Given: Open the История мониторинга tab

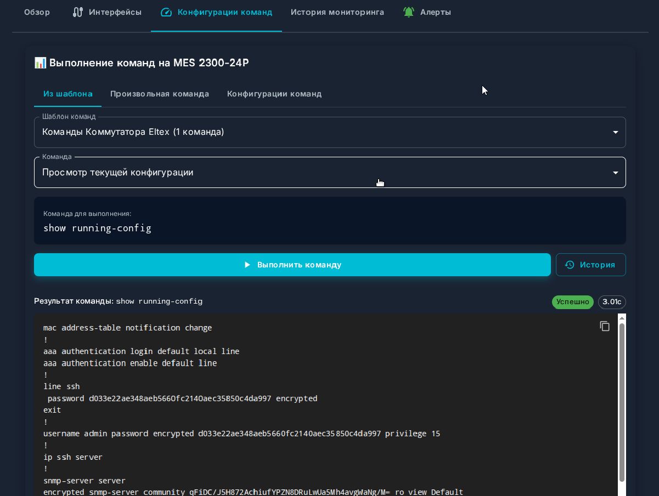Looking at the screenshot, I should pyautogui.click(x=337, y=12).
